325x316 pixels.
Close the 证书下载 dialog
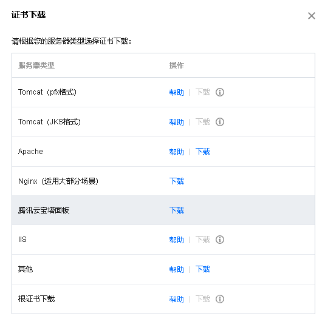tap(312, 16)
